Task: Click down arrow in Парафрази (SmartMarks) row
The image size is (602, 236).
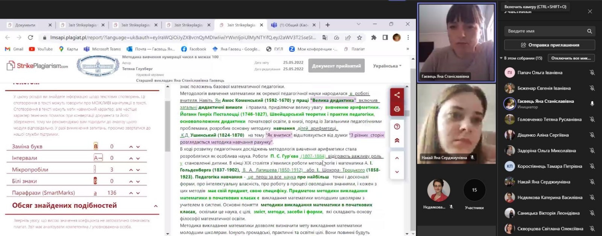Action: pyautogui.click(x=138, y=193)
